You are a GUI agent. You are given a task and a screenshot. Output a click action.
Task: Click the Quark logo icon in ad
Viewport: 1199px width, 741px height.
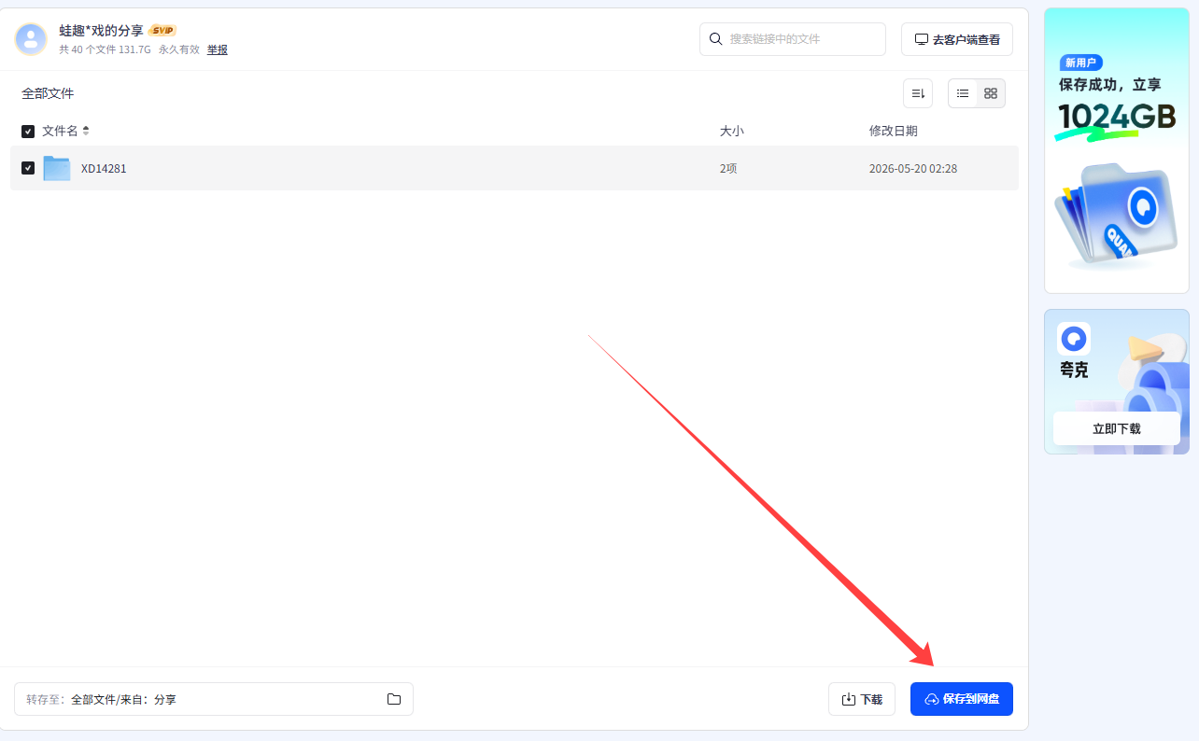pos(1074,338)
